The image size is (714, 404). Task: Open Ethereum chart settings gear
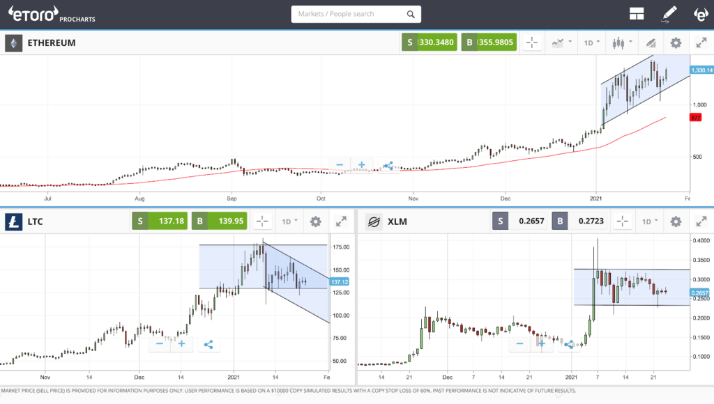click(x=676, y=42)
